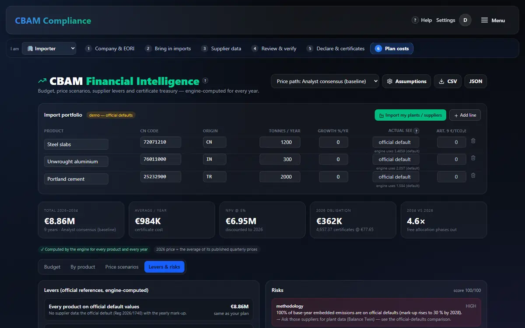525x328 pixels.
Task: Click the CN code 25232900 field
Action: point(161,177)
